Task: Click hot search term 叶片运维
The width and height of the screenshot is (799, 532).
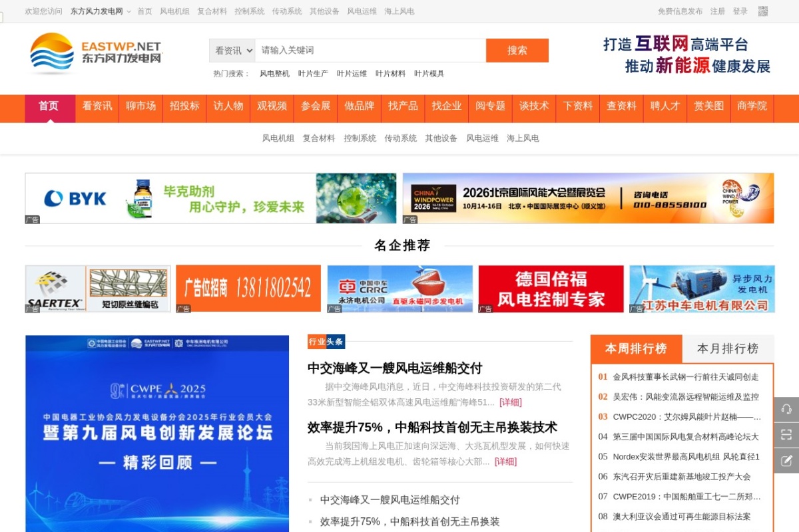Action: coord(352,74)
